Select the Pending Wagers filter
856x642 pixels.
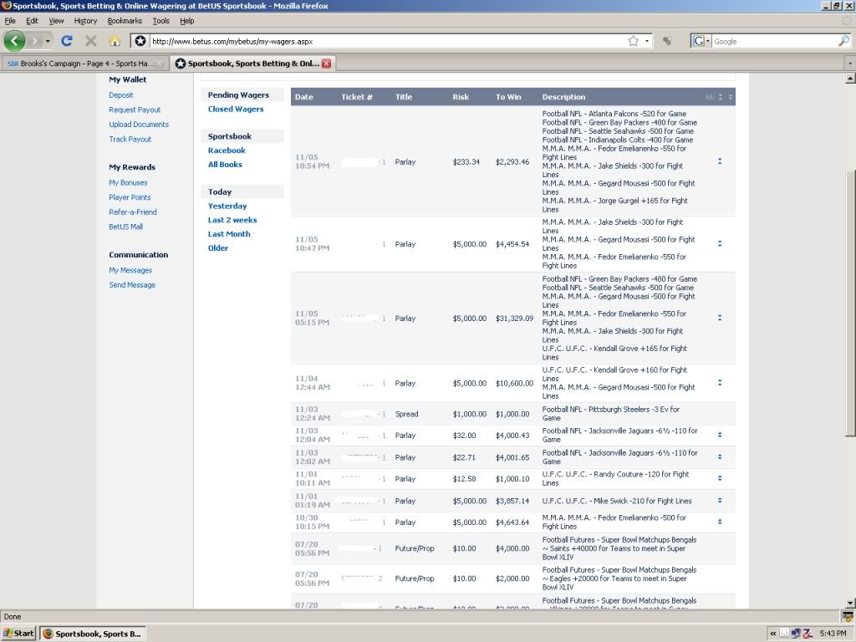tap(238, 95)
